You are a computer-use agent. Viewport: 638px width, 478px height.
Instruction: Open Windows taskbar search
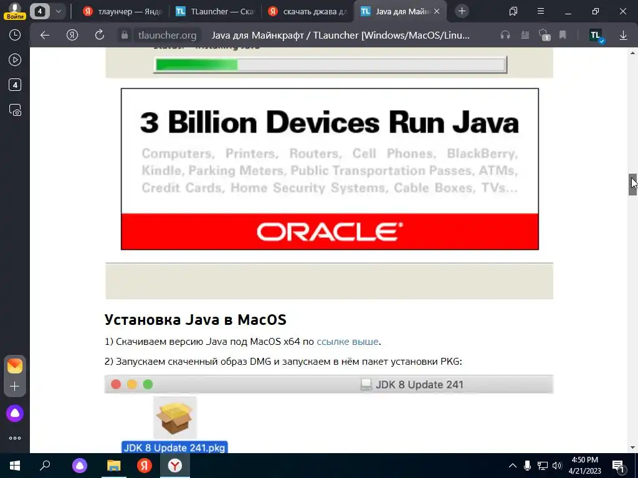coord(45,466)
